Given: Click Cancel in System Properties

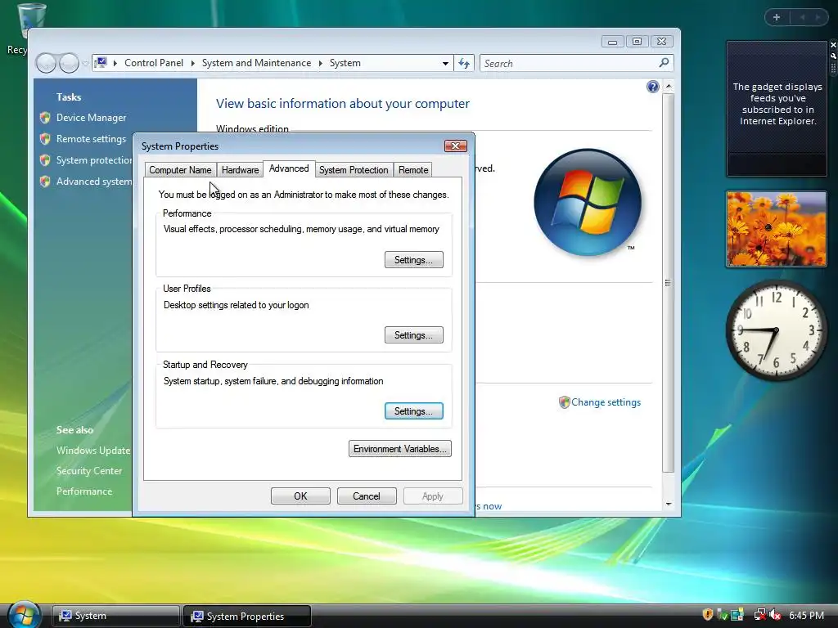Looking at the screenshot, I should click(367, 496).
